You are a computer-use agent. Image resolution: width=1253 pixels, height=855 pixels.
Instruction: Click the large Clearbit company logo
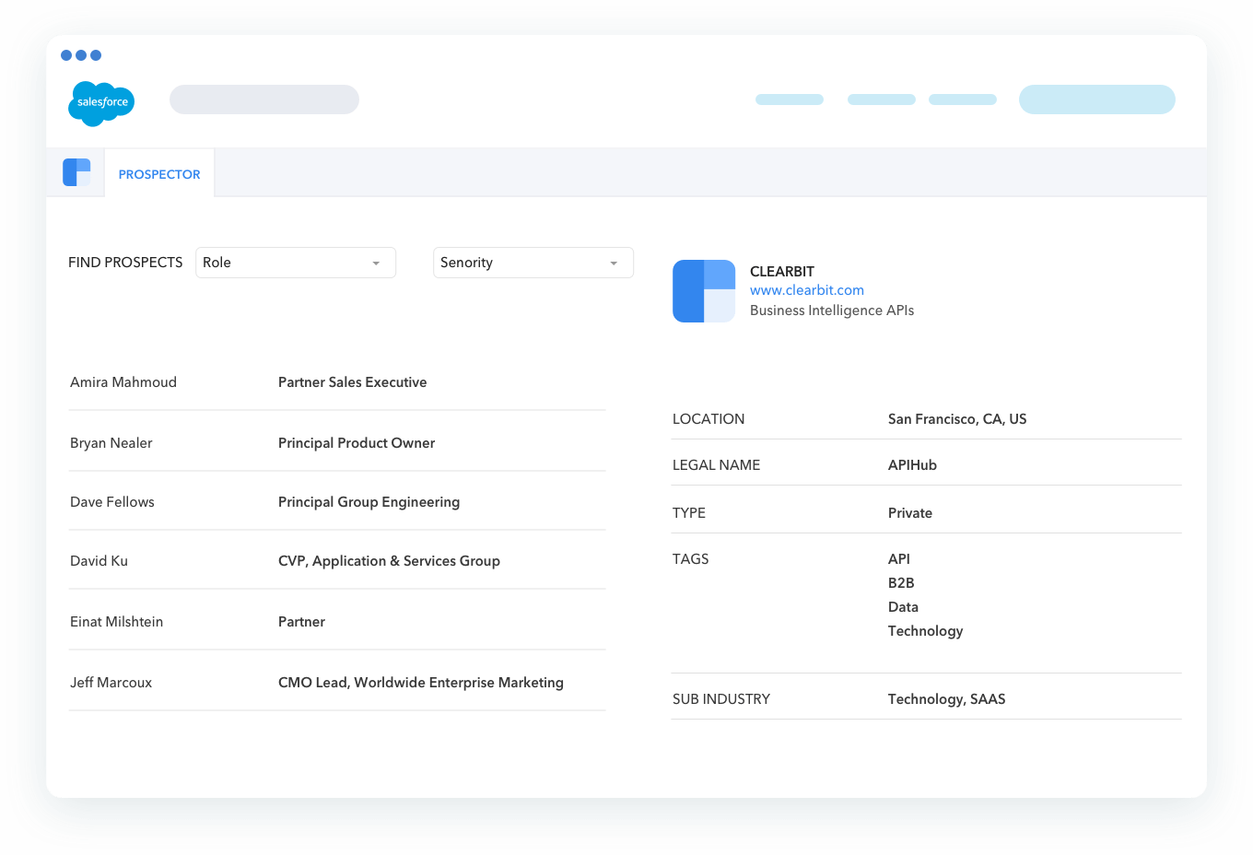click(704, 291)
